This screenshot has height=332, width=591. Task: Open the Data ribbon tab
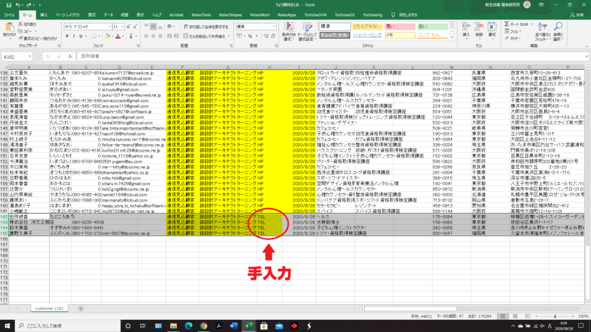pos(108,14)
